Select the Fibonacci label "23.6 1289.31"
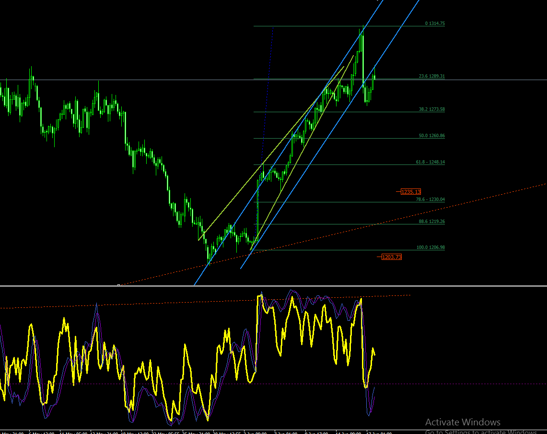The height and width of the screenshot is (434, 547). (431, 76)
